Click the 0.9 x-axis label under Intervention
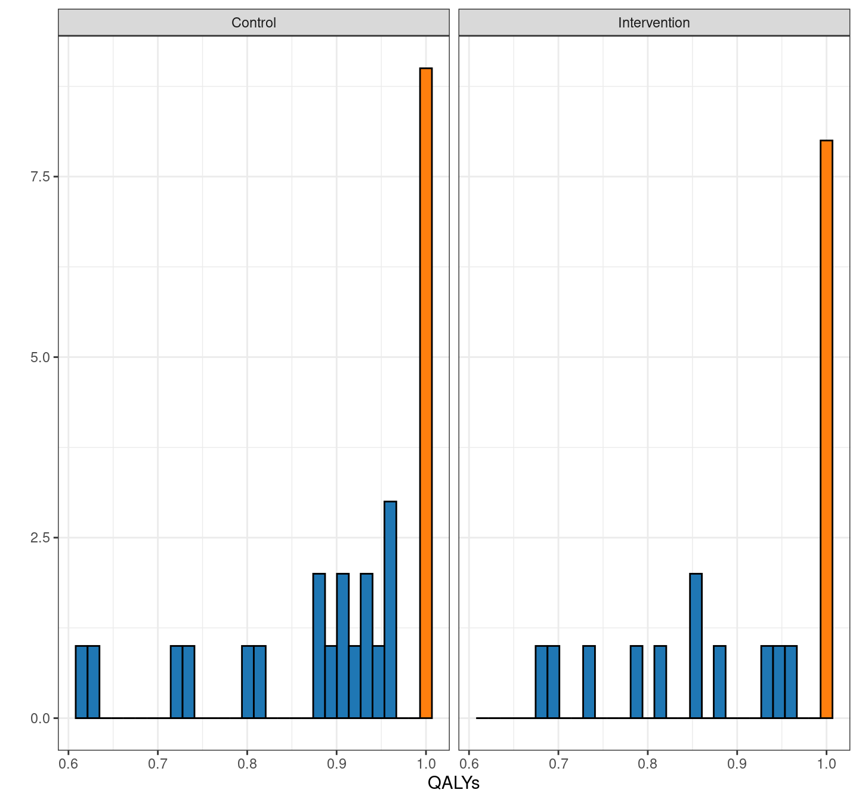The image size is (859, 802). [x=737, y=764]
